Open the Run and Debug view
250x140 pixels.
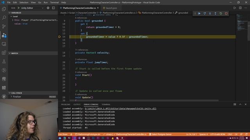pyautogui.click(x=4, y=35)
